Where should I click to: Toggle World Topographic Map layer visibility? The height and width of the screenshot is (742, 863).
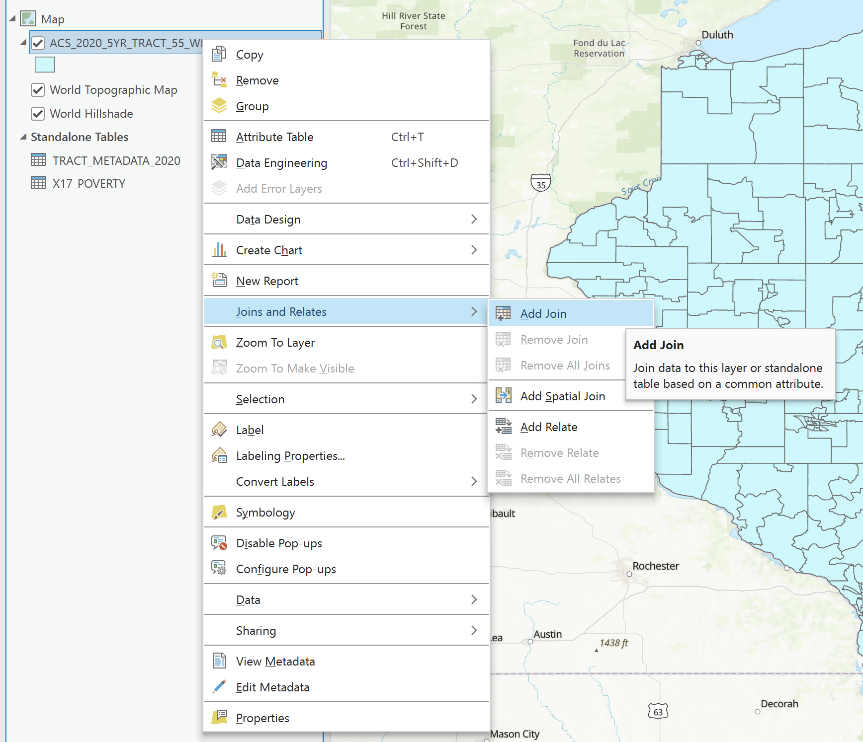click(x=38, y=90)
